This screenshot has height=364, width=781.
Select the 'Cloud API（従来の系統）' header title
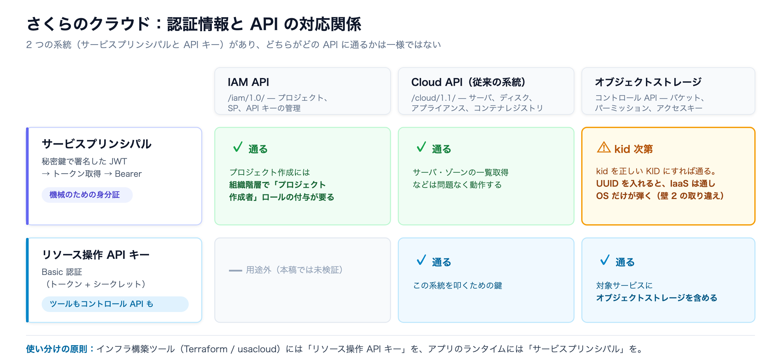click(x=468, y=82)
